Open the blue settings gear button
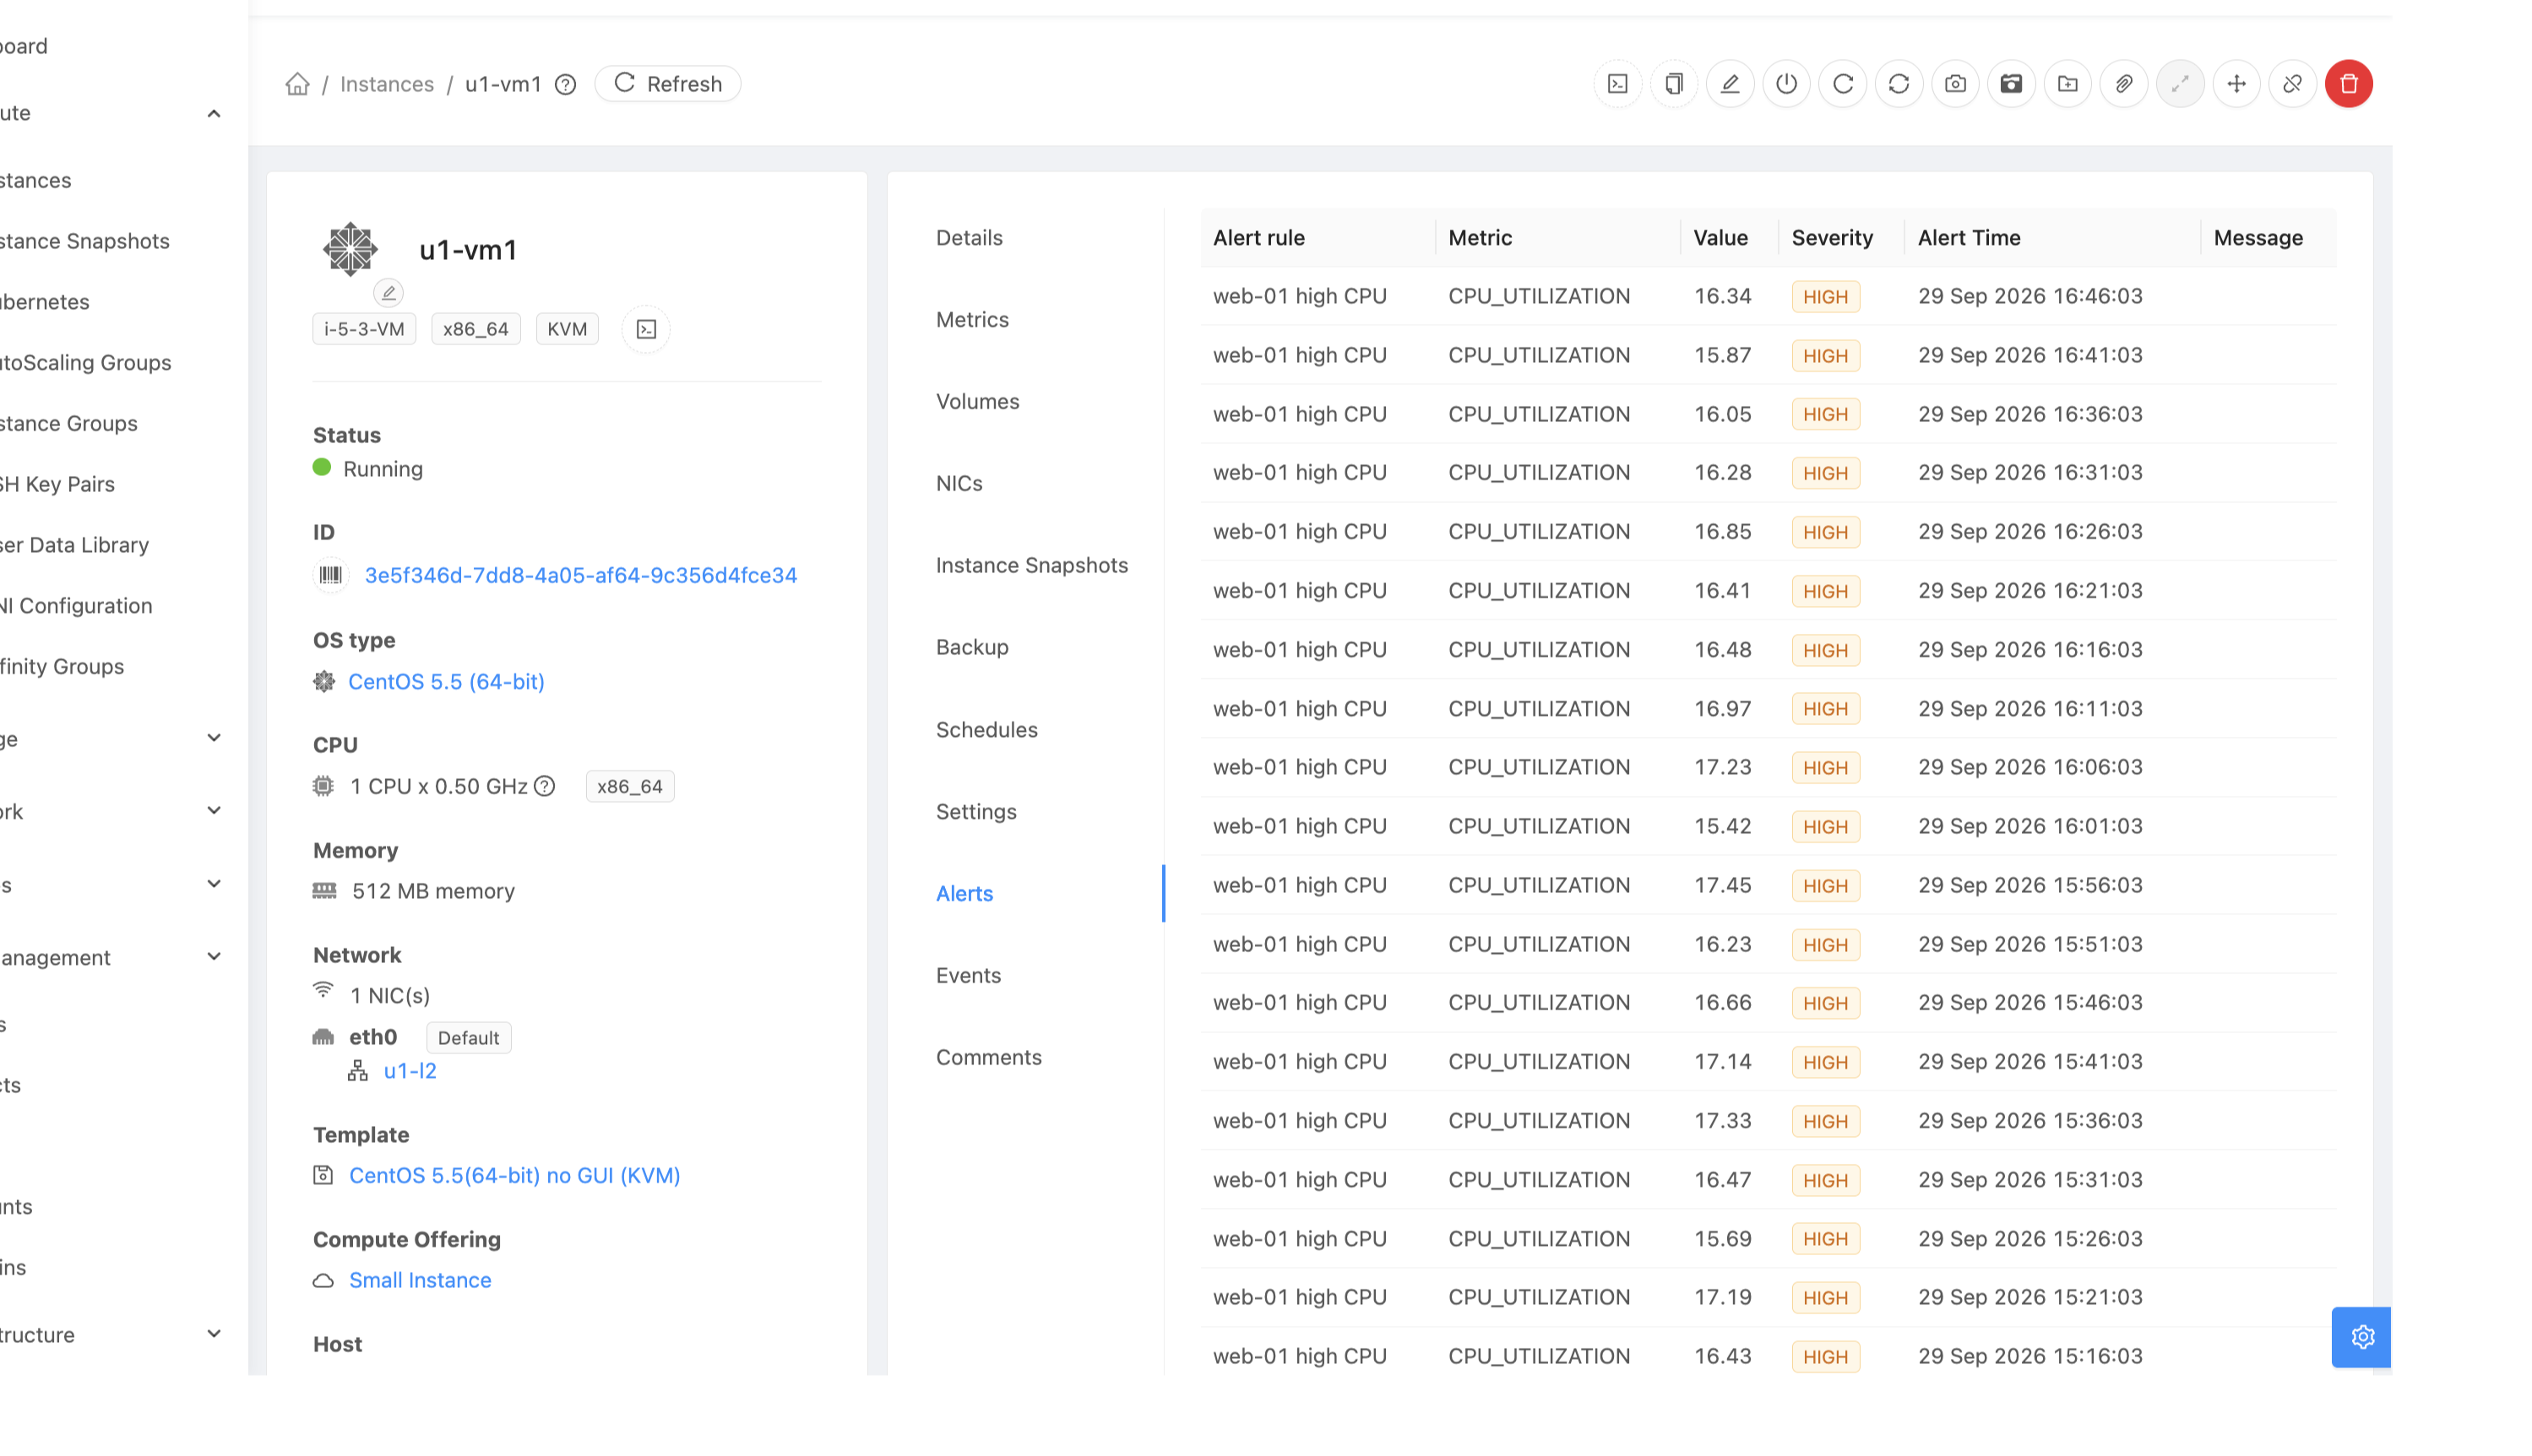This screenshot has width=2532, height=1456. (2361, 1336)
